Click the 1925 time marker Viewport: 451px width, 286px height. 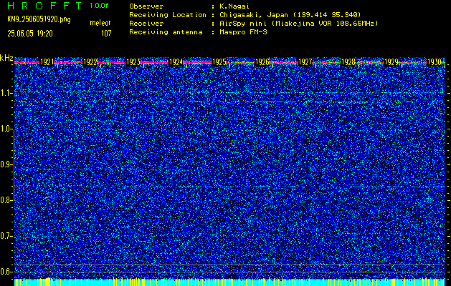click(x=219, y=62)
